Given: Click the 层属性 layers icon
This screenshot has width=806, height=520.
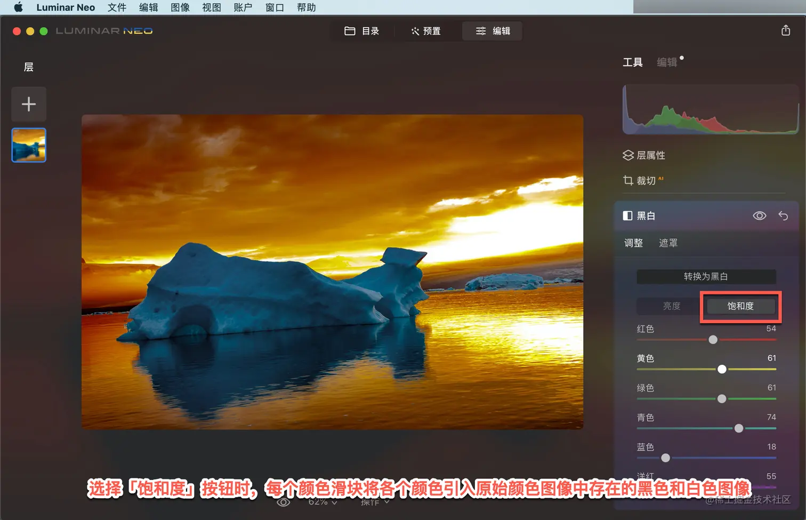Looking at the screenshot, I should (628, 155).
